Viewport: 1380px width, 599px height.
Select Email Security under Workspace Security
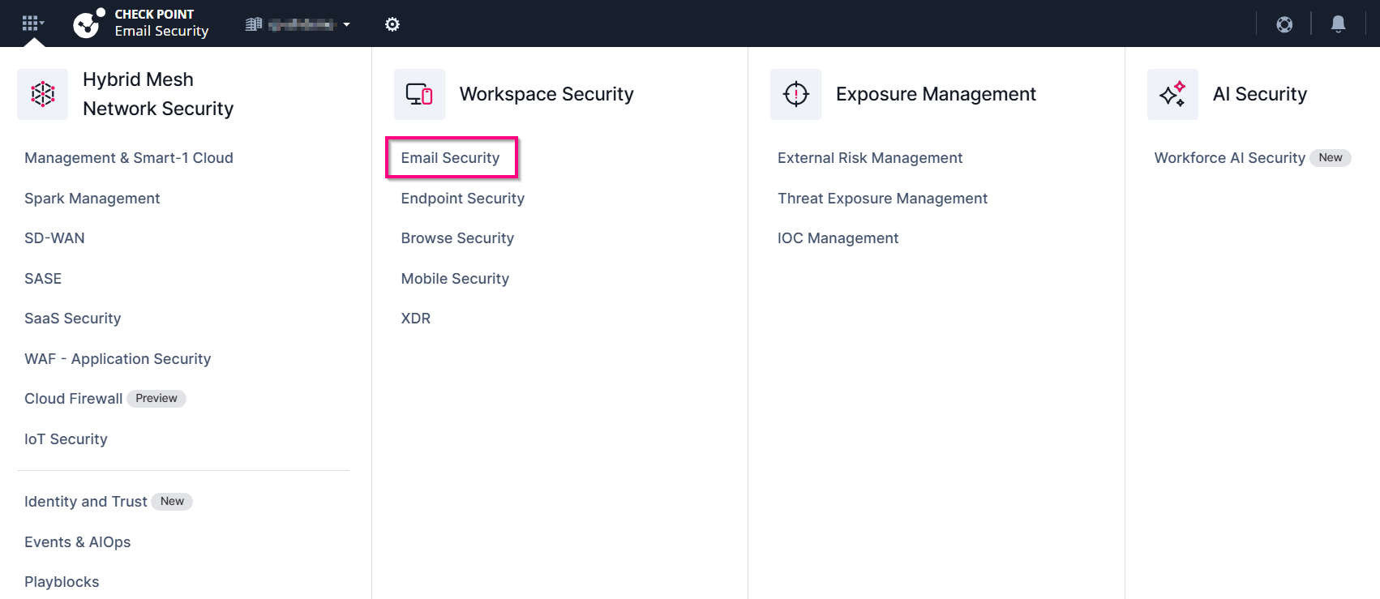click(x=451, y=158)
